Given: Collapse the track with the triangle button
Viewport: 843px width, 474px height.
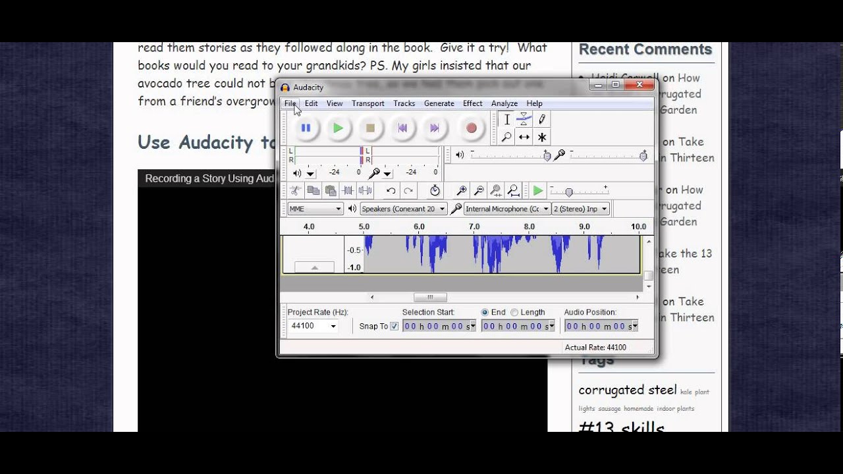Looking at the screenshot, I should (314, 267).
